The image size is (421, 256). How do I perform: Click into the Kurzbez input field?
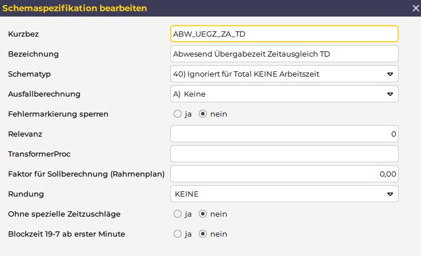[284, 34]
